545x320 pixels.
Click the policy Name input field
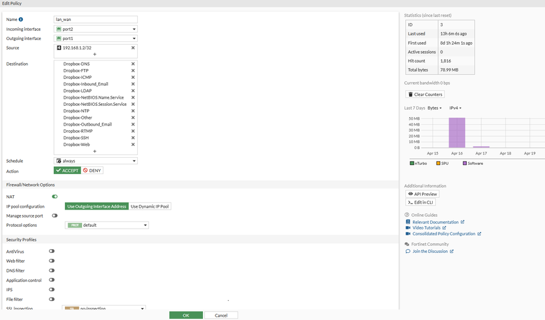click(96, 20)
